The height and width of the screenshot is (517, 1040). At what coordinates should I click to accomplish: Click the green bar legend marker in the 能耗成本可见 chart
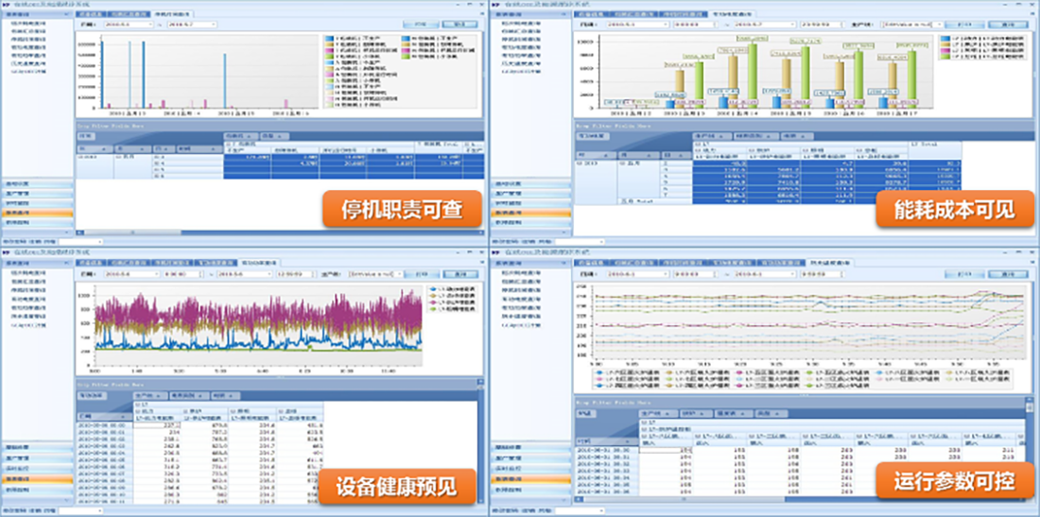click(945, 58)
